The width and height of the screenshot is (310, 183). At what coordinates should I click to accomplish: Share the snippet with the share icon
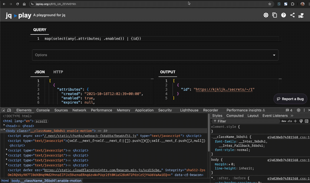click(x=292, y=15)
